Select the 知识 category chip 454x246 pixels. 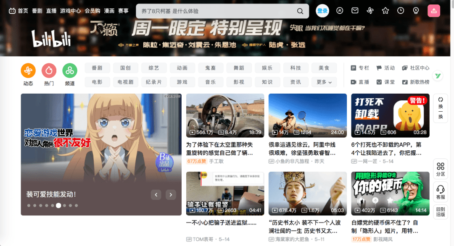pos(267,82)
